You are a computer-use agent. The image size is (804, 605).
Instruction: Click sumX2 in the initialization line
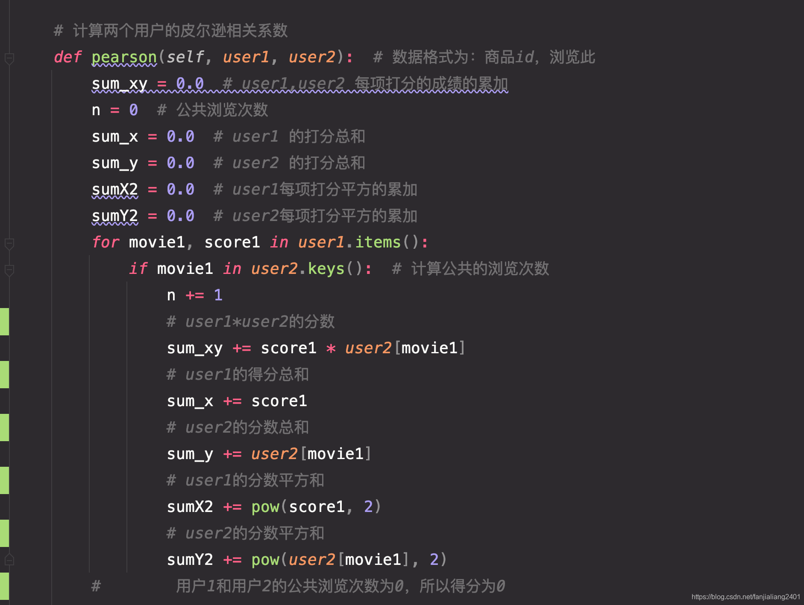[115, 190]
